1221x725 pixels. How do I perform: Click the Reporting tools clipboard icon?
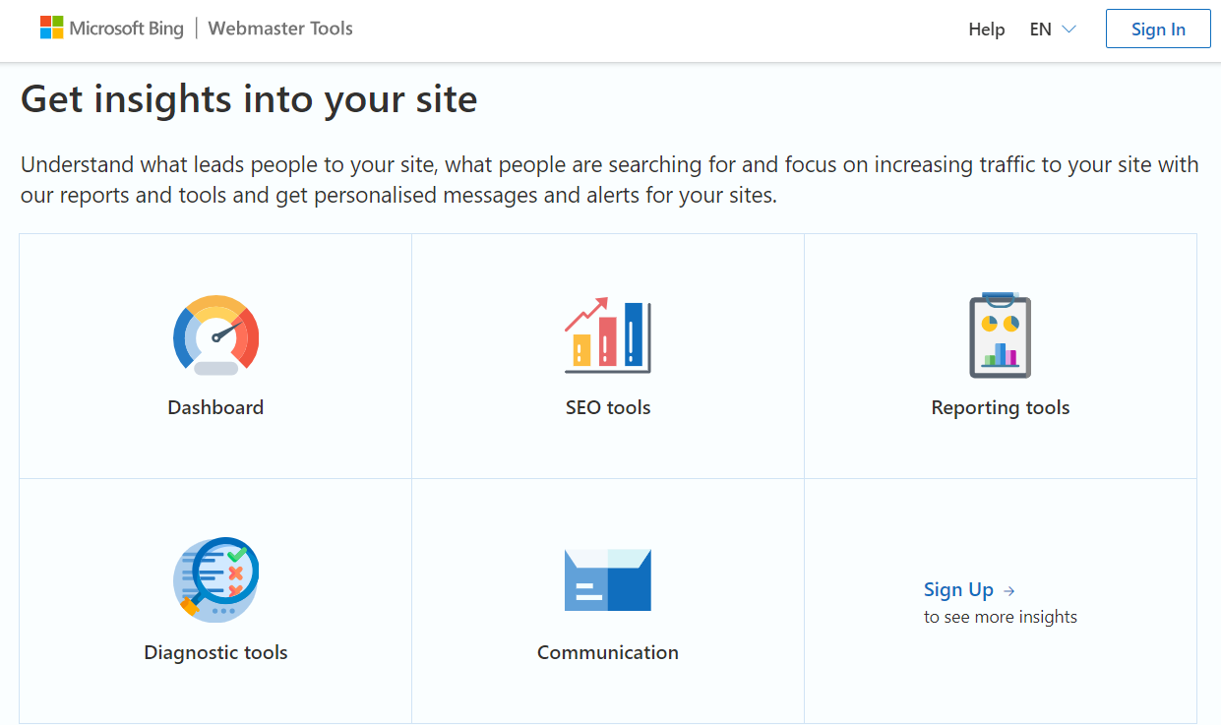pyautogui.click(x=1000, y=334)
